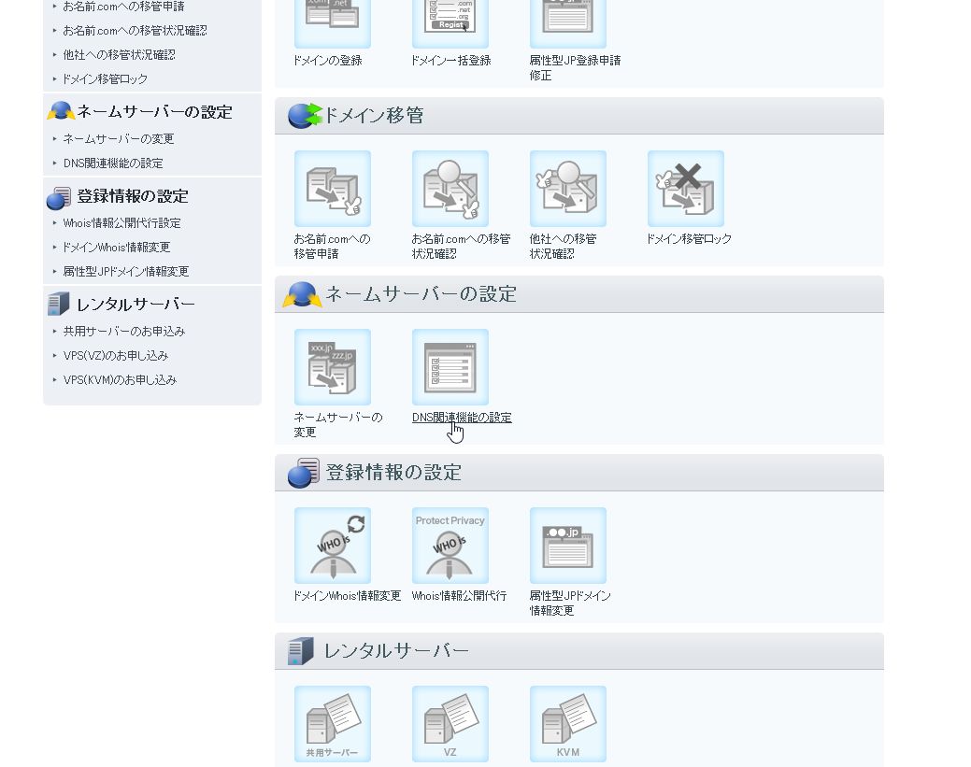Click the ドメインの登録 icon tile
971x767 pixels.
[333, 23]
